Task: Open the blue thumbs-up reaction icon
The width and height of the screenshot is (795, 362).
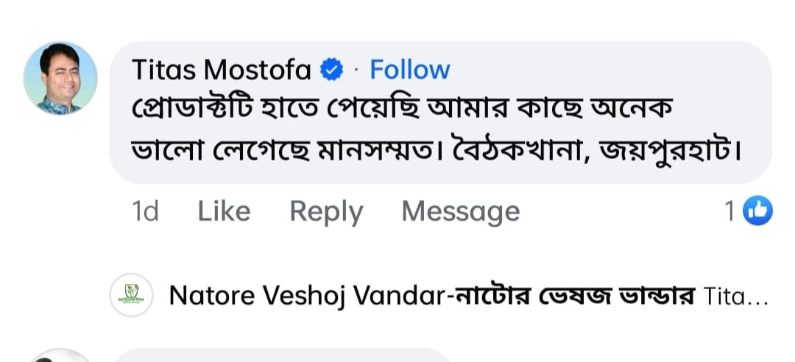Action: click(x=757, y=212)
